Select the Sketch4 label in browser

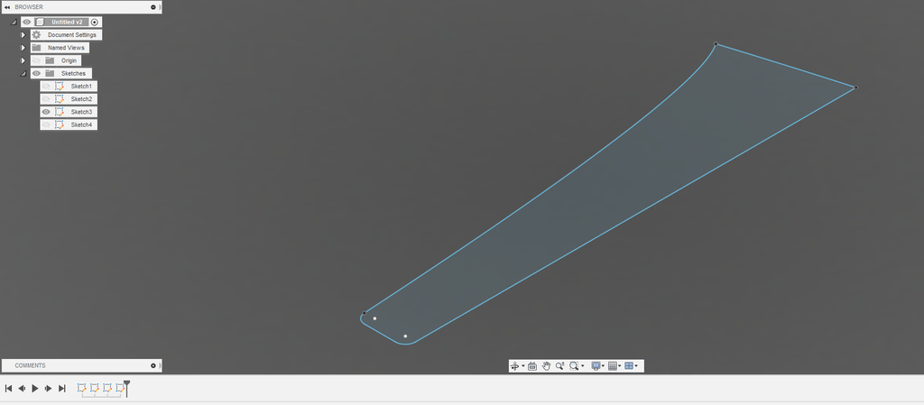click(x=81, y=124)
